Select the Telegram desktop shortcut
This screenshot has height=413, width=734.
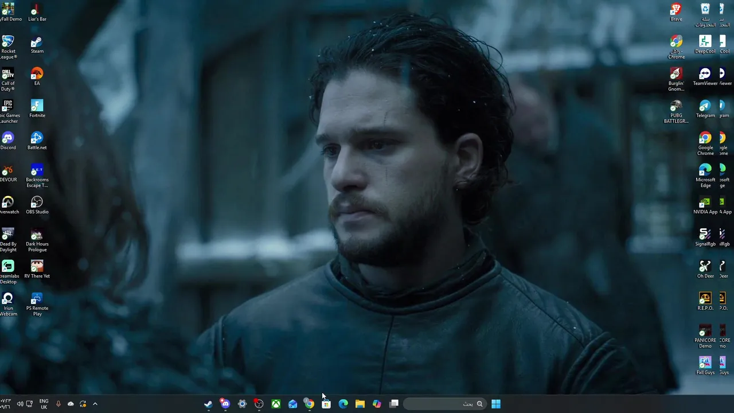click(705, 109)
